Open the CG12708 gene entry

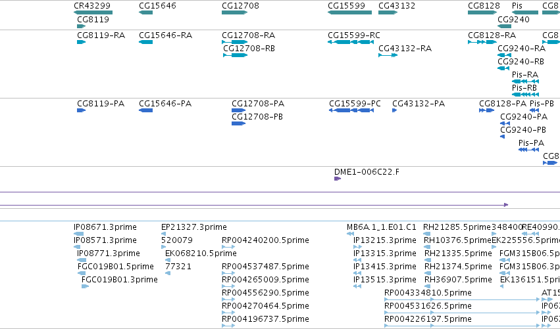pyautogui.click(x=240, y=6)
